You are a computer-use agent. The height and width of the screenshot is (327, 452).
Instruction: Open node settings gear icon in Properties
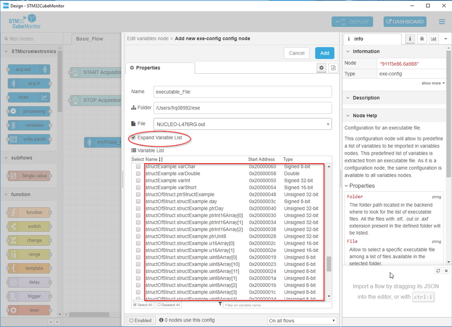pyautogui.click(x=321, y=68)
